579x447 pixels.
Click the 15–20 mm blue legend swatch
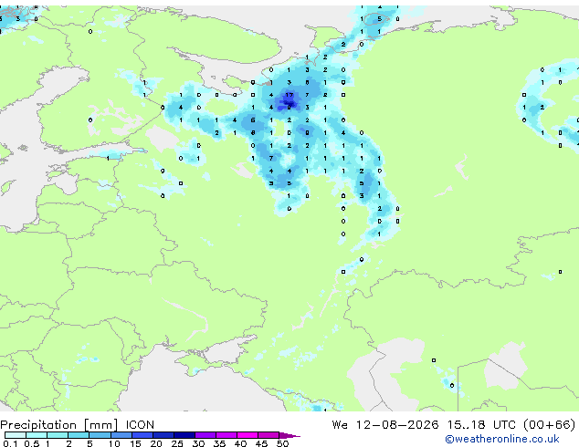tap(142, 435)
